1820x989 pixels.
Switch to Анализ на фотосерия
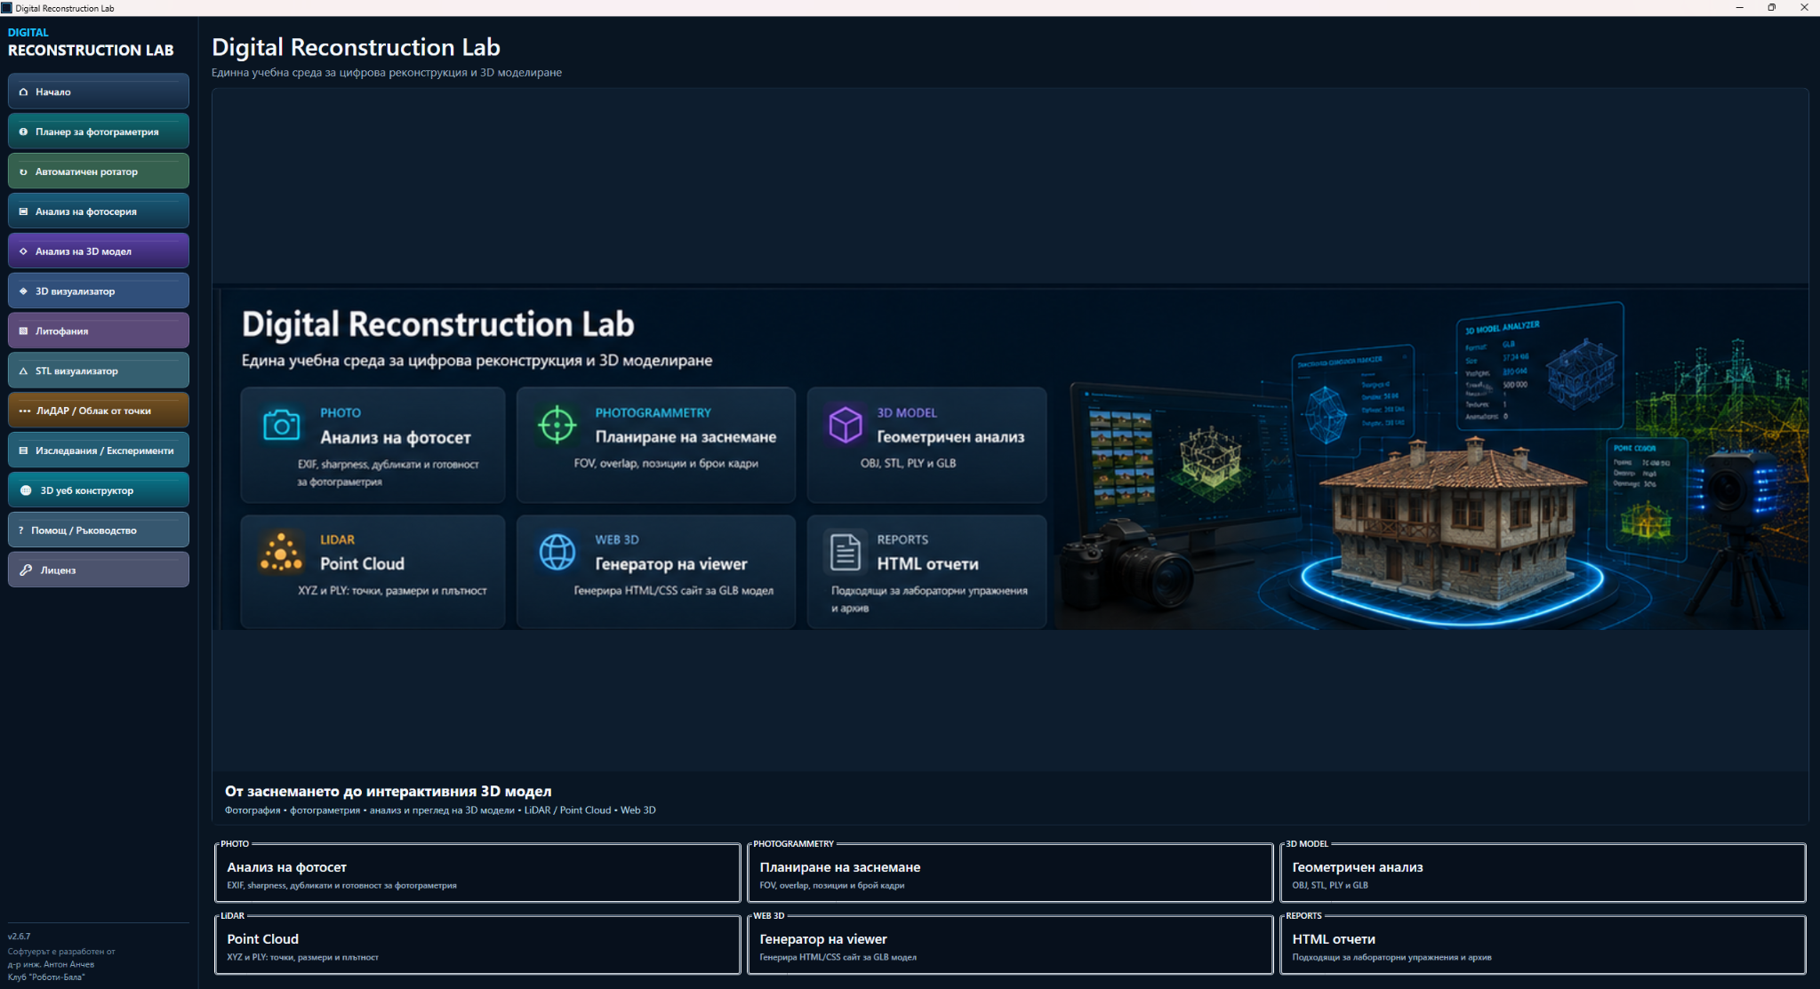point(99,211)
